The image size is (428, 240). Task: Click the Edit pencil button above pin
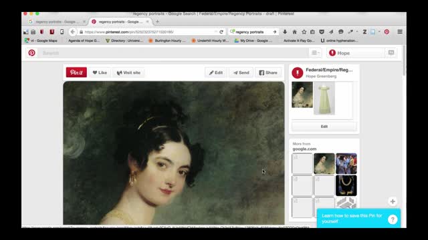click(216, 73)
